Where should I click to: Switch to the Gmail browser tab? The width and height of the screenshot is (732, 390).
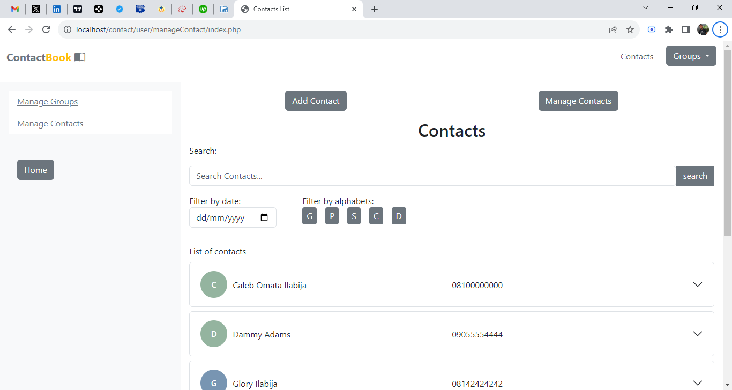click(15, 9)
